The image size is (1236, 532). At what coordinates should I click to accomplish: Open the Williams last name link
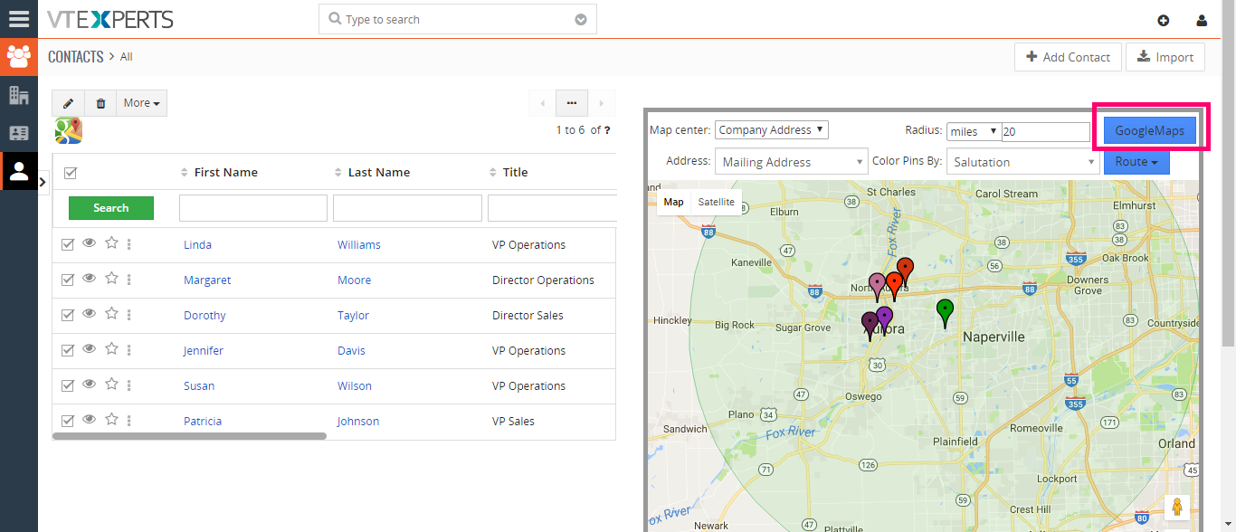click(359, 245)
